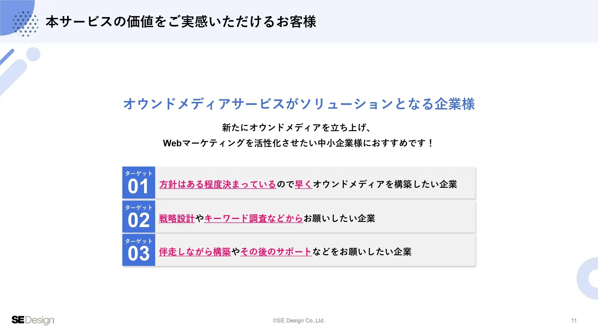Click the ©SE Design Co.,Ltd. footer text
Screen dimensions: 598x336
(299, 321)
